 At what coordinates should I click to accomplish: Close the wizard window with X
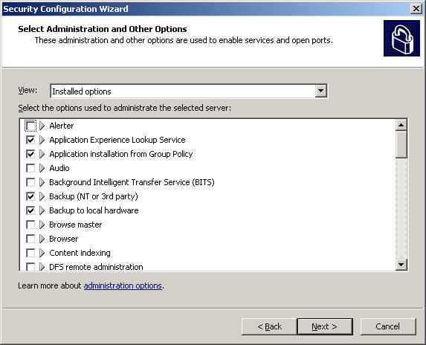click(416, 9)
